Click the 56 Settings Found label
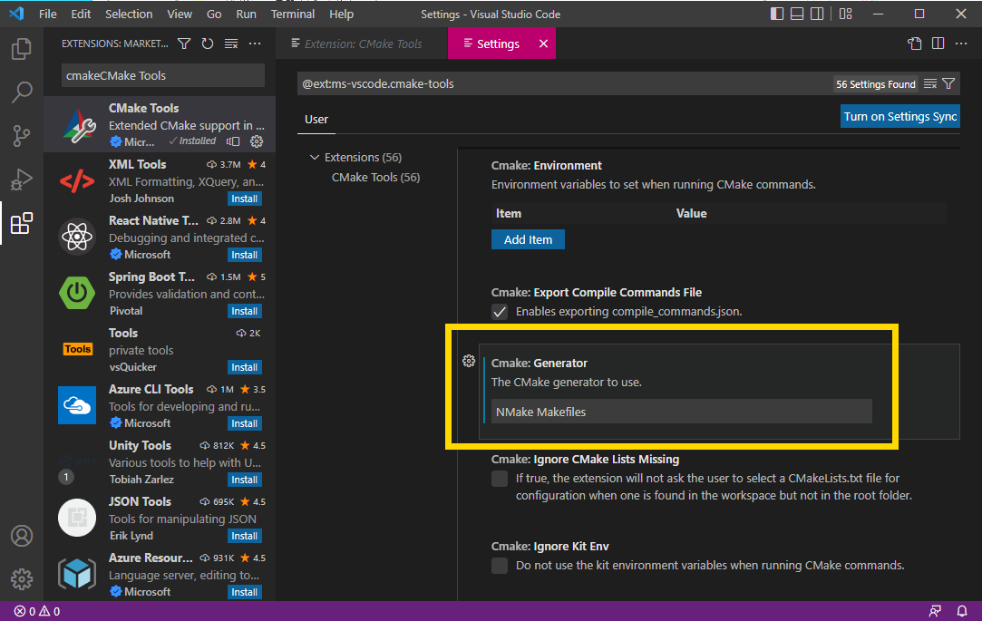Viewport: 982px width, 621px height. pos(876,84)
